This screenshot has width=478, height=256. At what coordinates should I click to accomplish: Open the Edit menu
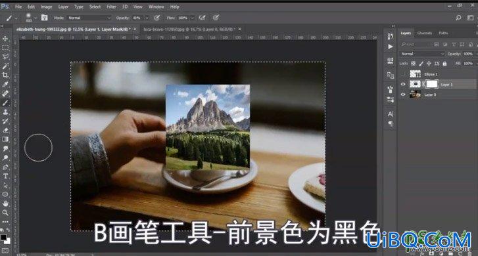click(x=31, y=7)
